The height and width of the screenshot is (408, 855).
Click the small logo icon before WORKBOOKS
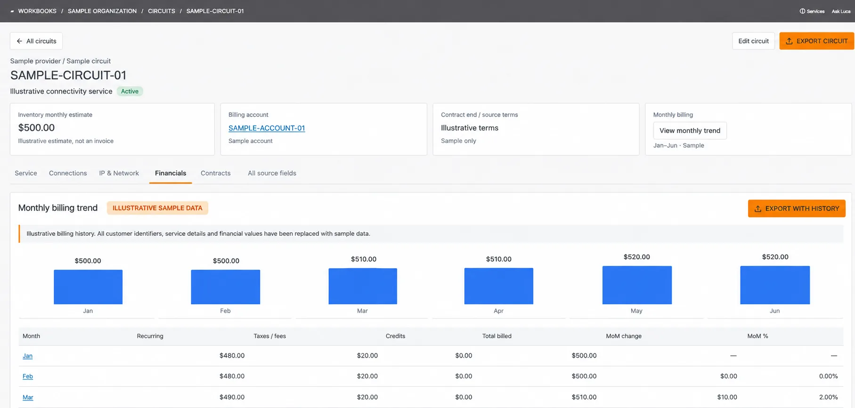point(12,11)
